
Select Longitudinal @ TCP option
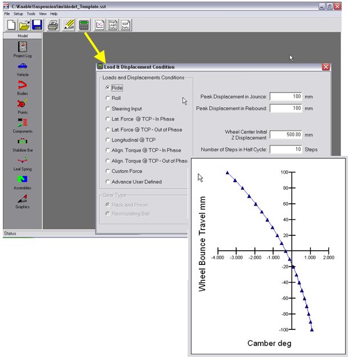[x=108, y=140]
